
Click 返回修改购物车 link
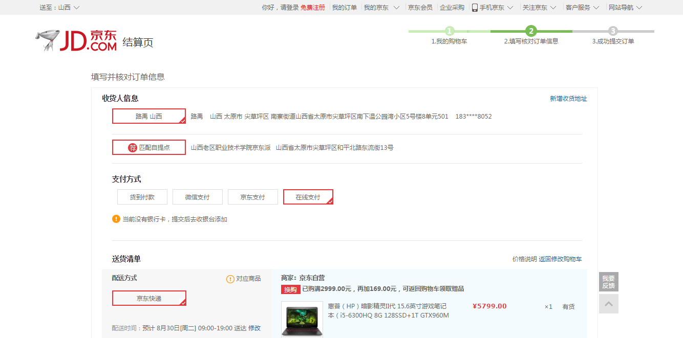pyautogui.click(x=560, y=259)
